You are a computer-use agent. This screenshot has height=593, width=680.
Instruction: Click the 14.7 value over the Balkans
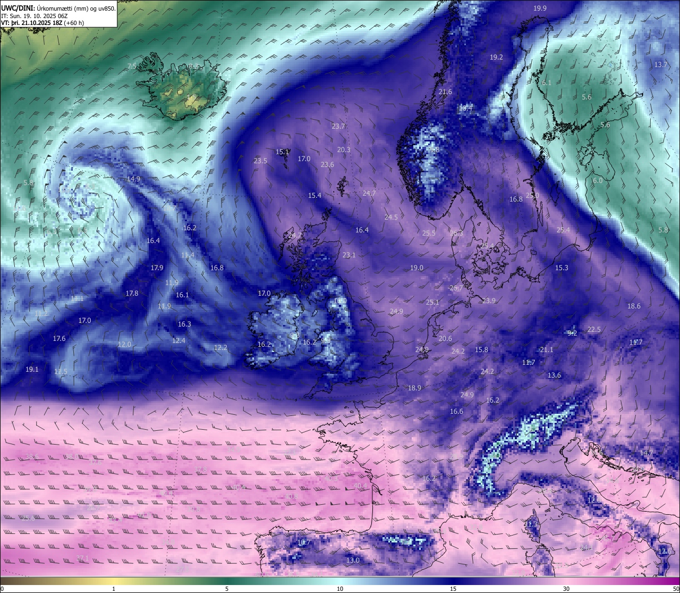point(646,453)
